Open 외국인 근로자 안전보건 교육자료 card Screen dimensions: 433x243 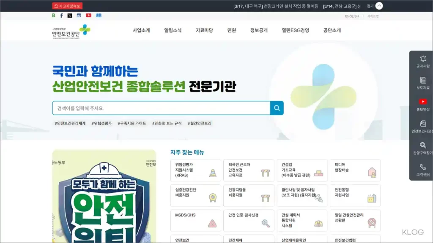249,170
